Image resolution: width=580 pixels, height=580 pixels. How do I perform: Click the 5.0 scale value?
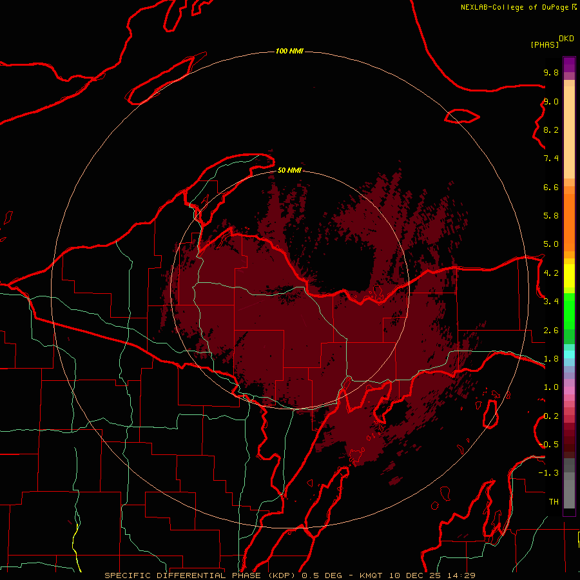pyautogui.click(x=551, y=244)
